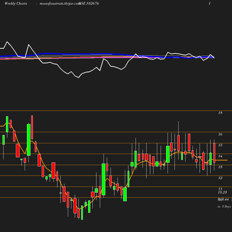Click the price axis label 13
The width and height of the screenshot is (232, 232).
point(220,167)
